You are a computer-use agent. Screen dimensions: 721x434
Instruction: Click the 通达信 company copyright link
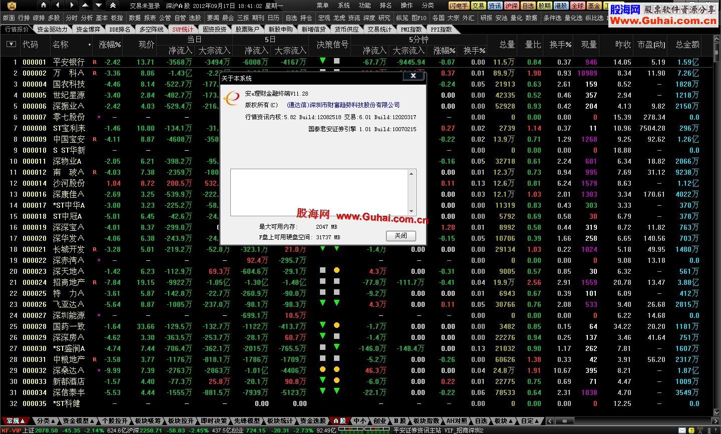point(343,105)
